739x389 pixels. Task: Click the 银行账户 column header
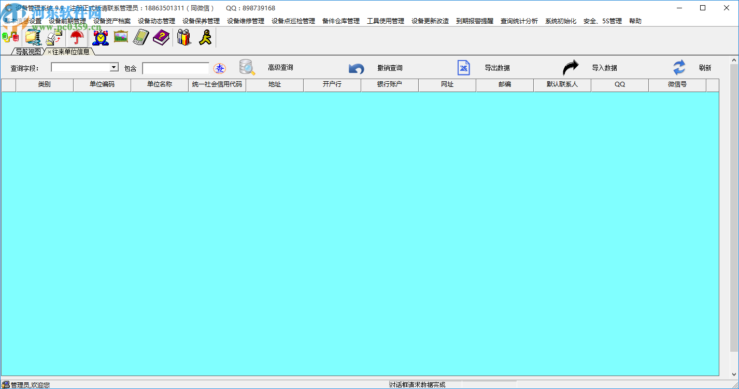390,85
